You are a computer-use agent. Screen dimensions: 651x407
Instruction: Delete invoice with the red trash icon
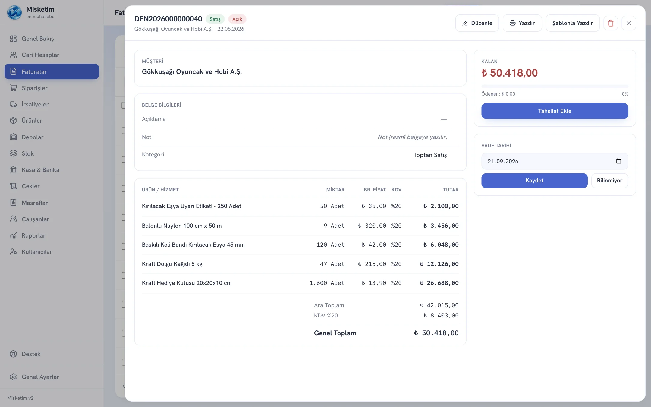pyautogui.click(x=611, y=23)
